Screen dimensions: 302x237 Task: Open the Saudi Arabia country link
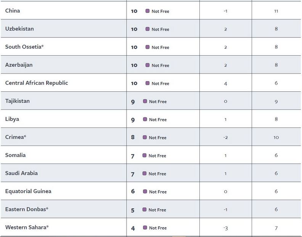[x=21, y=173]
